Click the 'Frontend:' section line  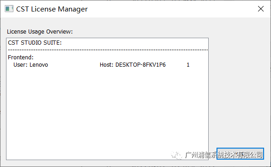coord(21,58)
